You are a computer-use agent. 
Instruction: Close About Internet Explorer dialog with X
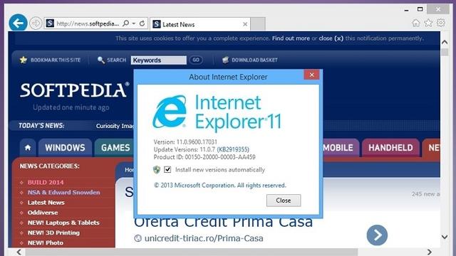[311, 75]
